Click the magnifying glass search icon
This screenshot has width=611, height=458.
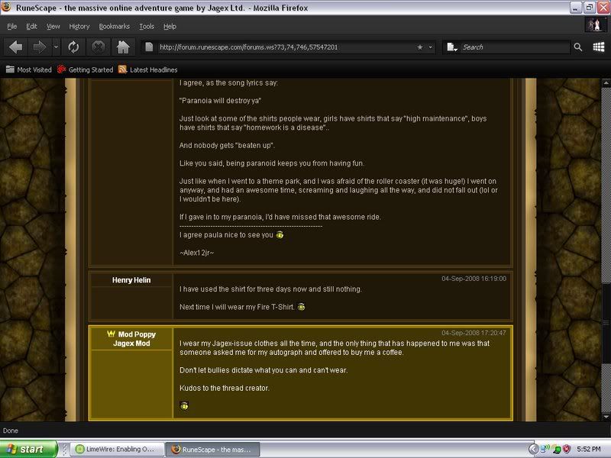578,47
